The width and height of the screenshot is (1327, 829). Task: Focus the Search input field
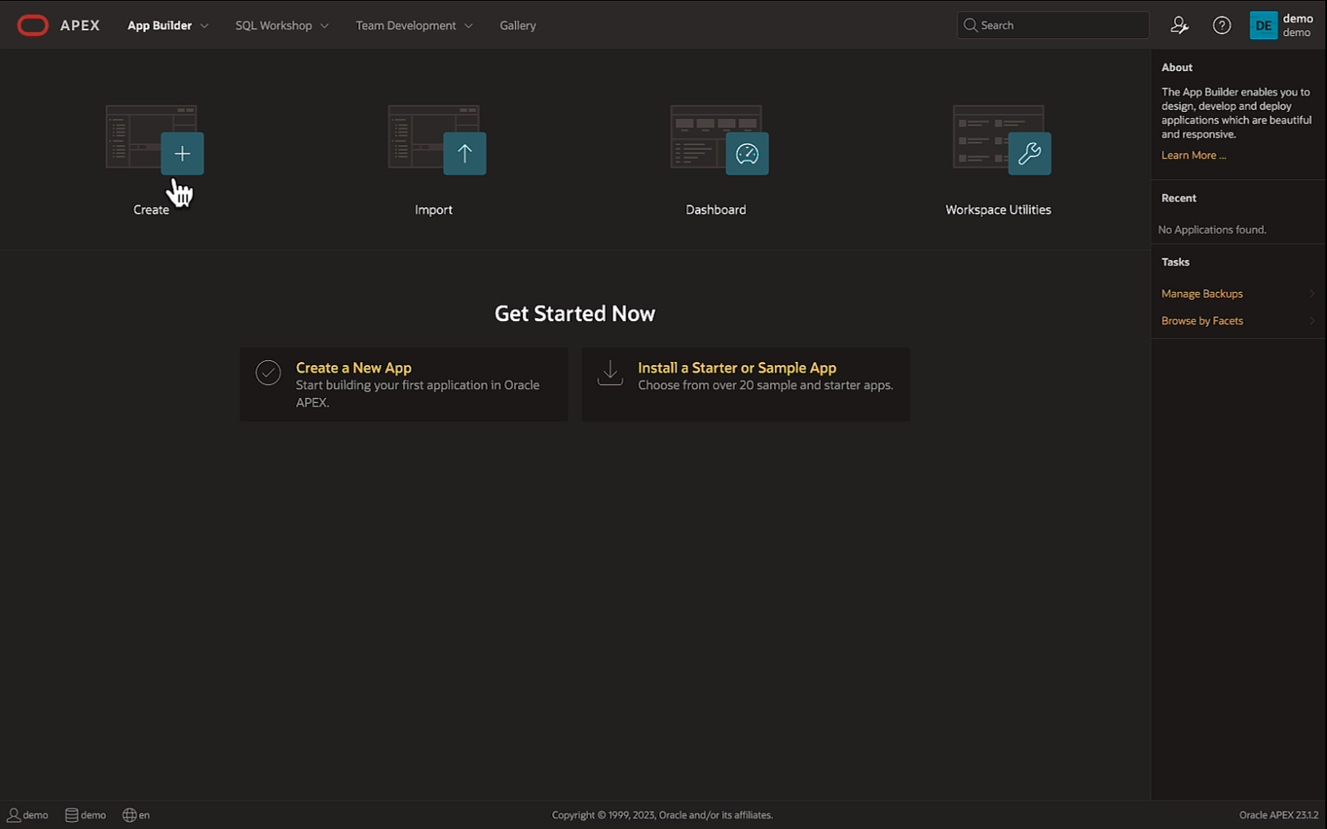pos(1053,25)
